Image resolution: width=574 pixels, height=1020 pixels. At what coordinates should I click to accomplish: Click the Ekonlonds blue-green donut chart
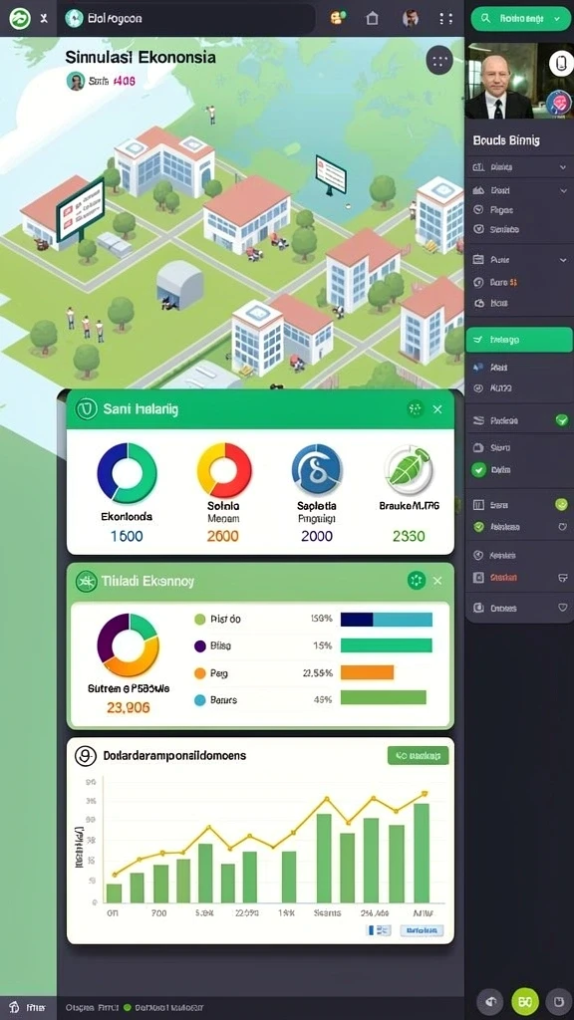click(x=127, y=473)
